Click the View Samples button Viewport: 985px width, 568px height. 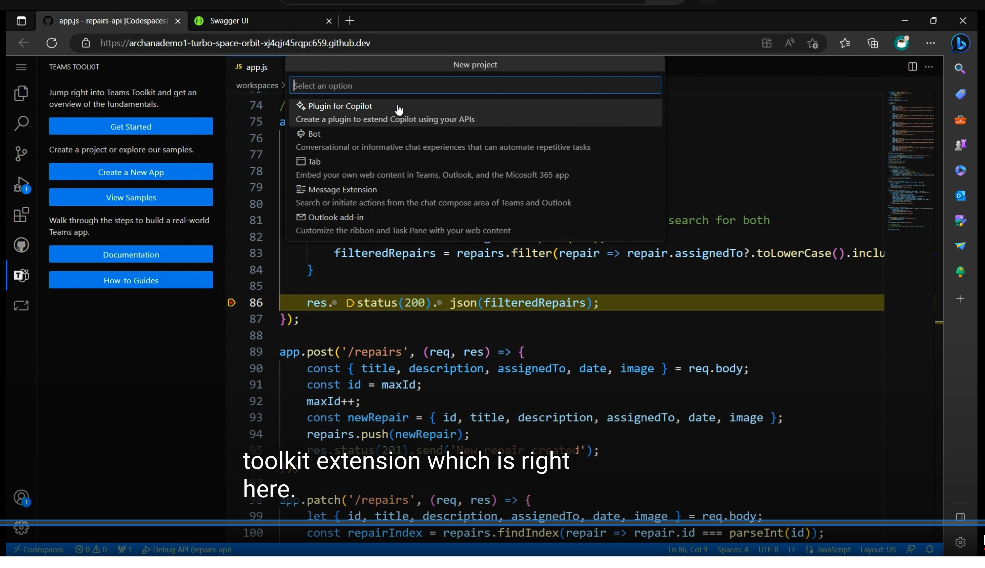[131, 197]
